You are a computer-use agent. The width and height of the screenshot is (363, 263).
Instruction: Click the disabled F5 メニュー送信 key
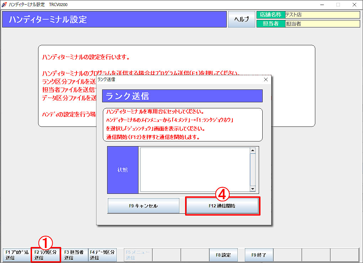click(x=138, y=255)
